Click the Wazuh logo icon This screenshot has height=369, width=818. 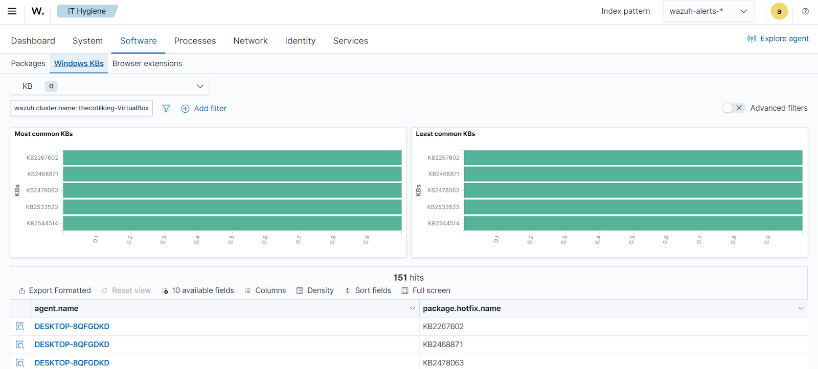38,11
